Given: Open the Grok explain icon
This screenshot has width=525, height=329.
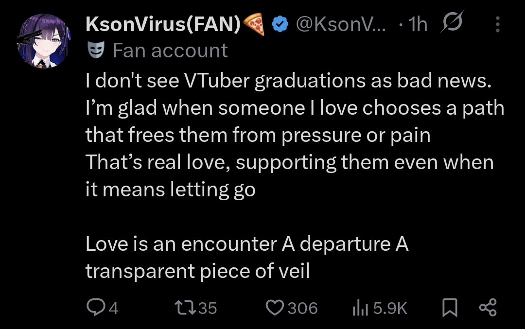Looking at the screenshot, I should click(453, 21).
